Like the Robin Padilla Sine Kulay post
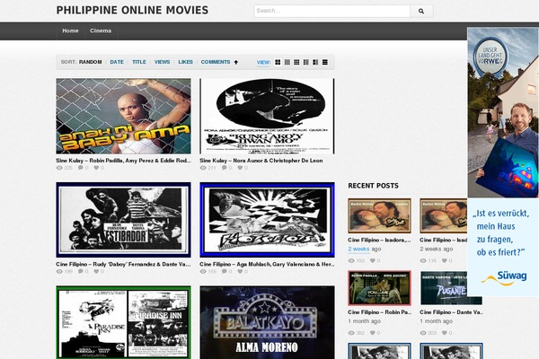This screenshot has width=539, height=359. pyautogui.click(x=97, y=168)
